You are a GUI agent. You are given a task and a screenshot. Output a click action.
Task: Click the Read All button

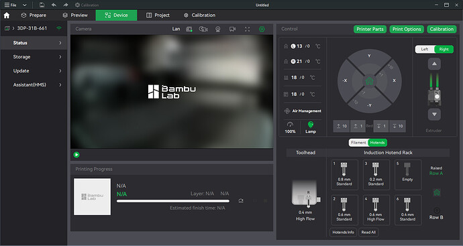click(368, 233)
